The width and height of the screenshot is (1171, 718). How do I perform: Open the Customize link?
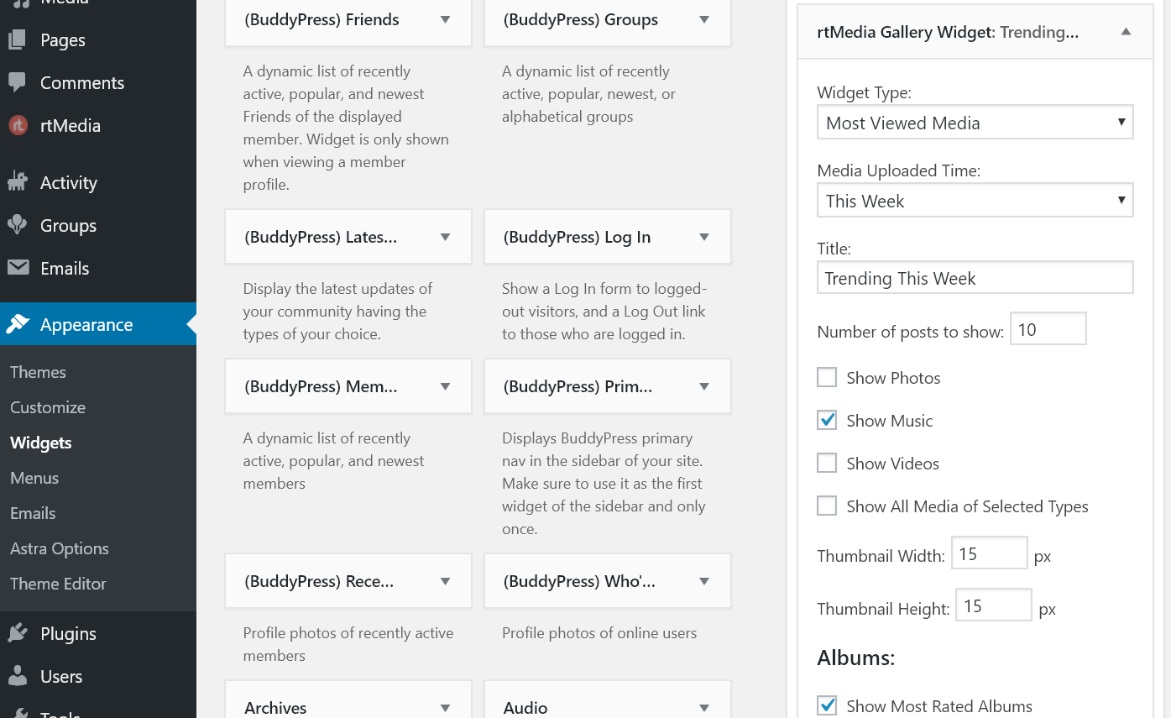(x=47, y=407)
